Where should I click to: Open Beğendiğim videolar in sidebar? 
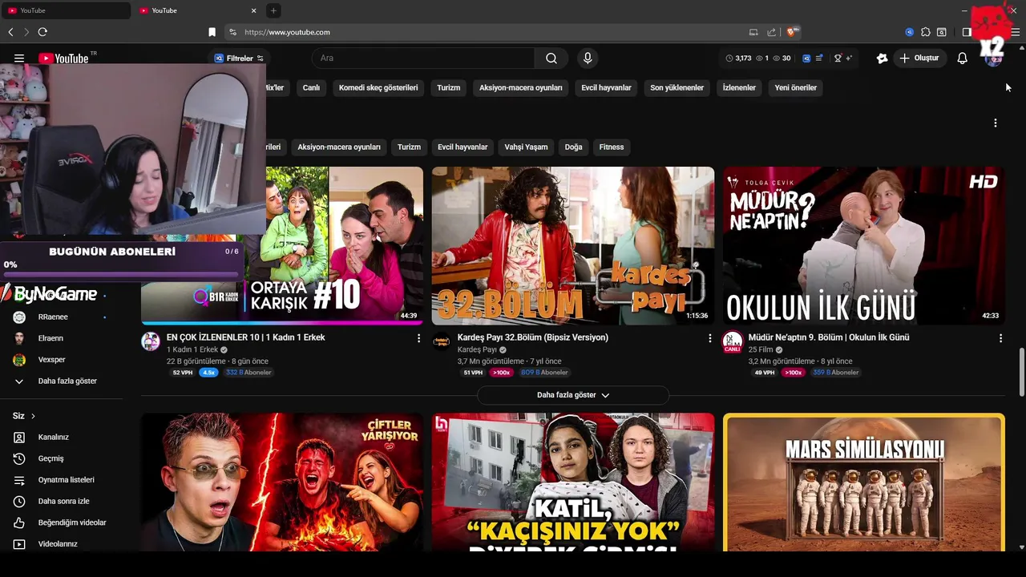(x=62, y=523)
